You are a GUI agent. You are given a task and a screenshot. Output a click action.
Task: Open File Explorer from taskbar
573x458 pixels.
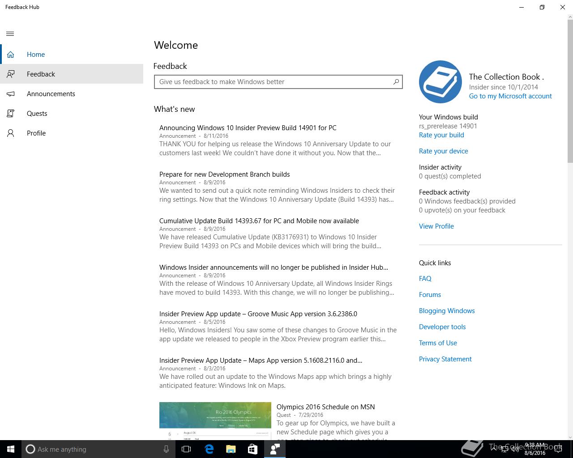[231, 449]
